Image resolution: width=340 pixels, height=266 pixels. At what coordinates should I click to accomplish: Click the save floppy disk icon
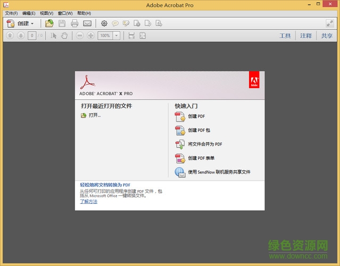pyautogui.click(x=62, y=23)
